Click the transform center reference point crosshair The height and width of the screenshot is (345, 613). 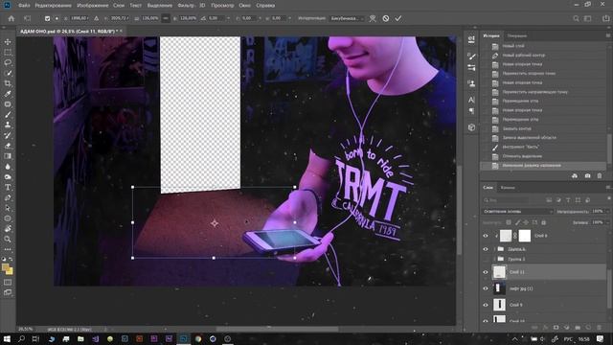coord(215,223)
